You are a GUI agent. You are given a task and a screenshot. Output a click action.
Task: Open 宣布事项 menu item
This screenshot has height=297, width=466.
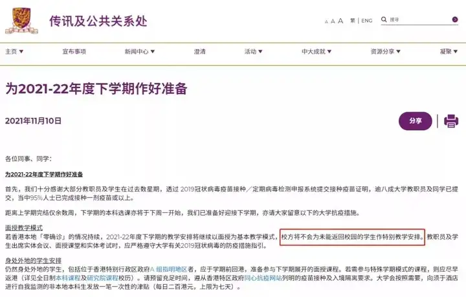tap(74, 51)
